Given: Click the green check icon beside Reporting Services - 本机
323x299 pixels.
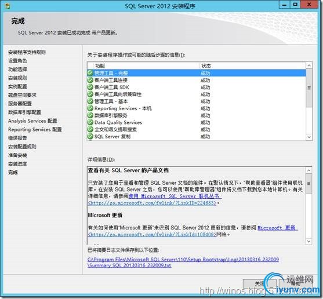Looking at the screenshot, I should click(90, 108).
